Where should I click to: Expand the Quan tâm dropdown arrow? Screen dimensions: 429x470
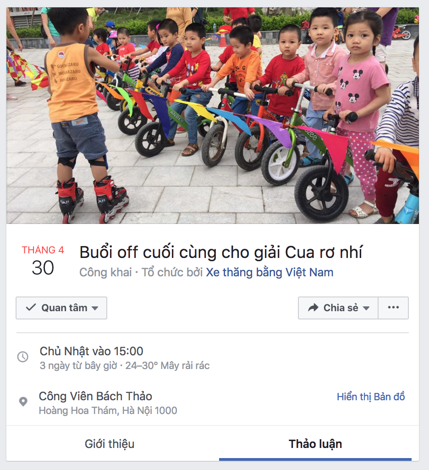[x=95, y=308]
